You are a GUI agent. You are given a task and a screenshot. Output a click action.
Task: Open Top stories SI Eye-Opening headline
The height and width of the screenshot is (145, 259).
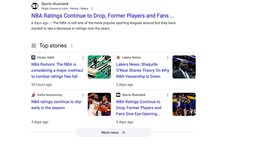point(138,108)
